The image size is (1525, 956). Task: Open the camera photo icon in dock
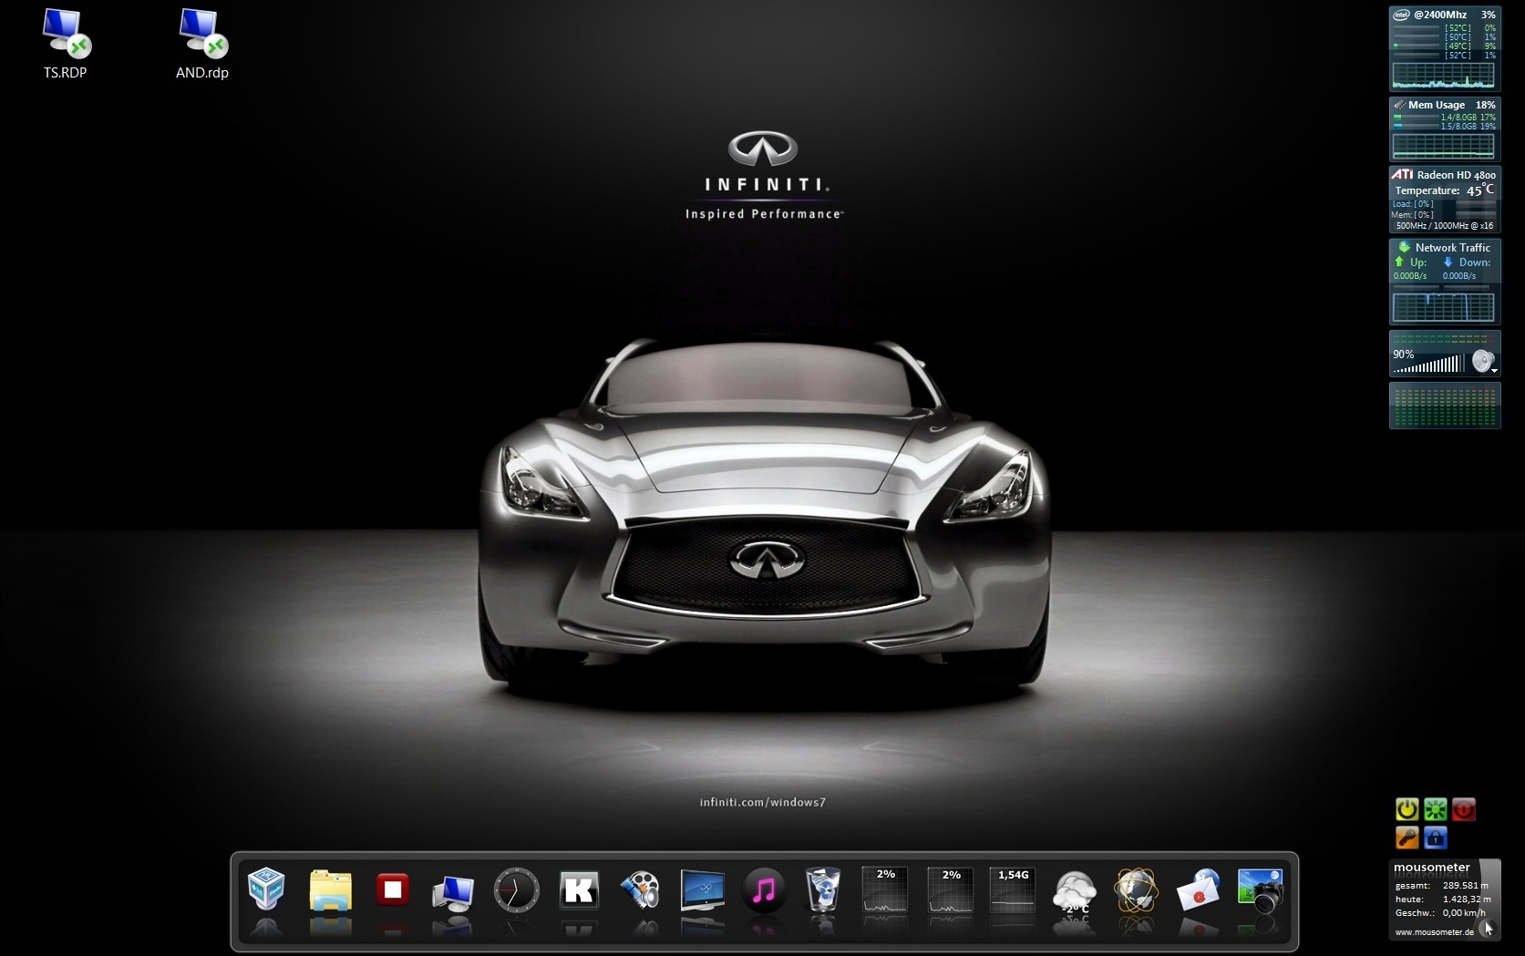pyautogui.click(x=1261, y=890)
